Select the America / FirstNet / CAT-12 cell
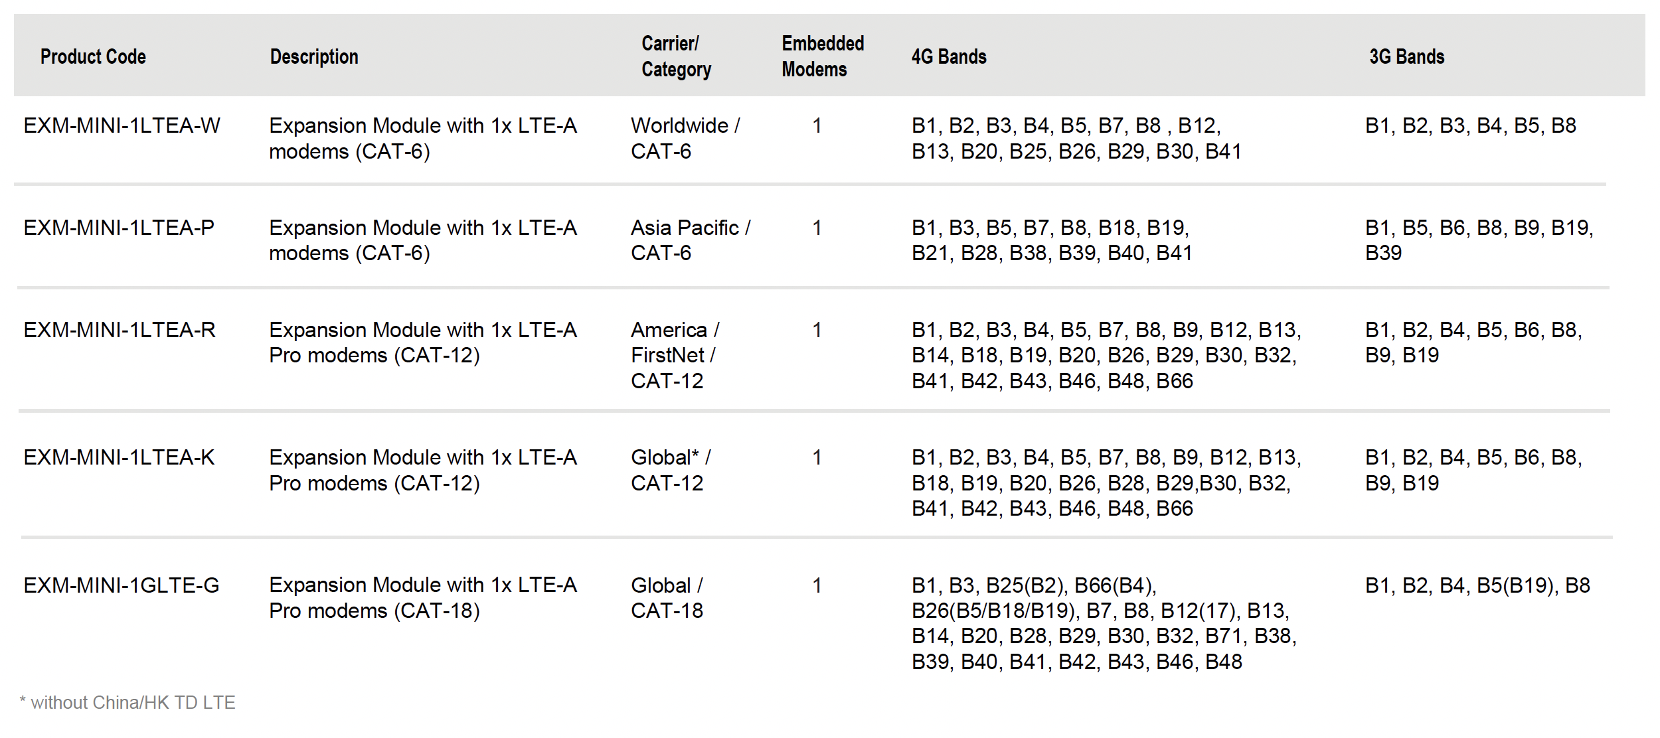 [x=675, y=355]
